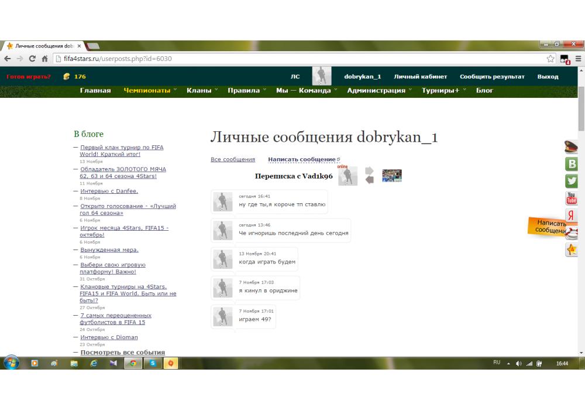Reload the page in Chrome

(x=32, y=59)
